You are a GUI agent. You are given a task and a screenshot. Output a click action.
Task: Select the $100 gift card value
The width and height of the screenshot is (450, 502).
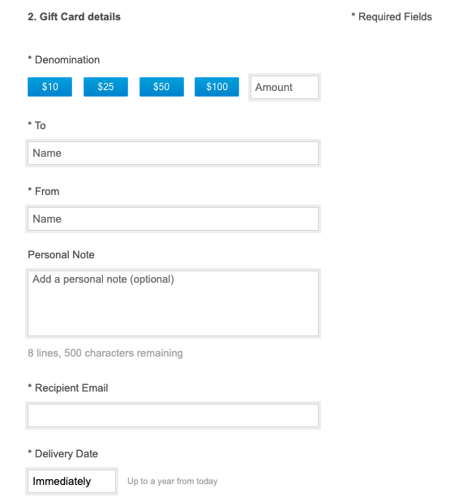(217, 87)
